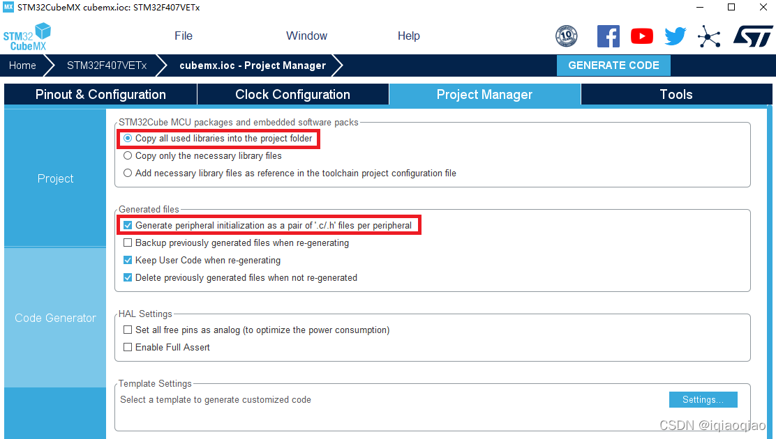Click 'STM32Cube MCU packages and embedded software packs' label
The width and height of the screenshot is (776, 439).
[x=239, y=122]
